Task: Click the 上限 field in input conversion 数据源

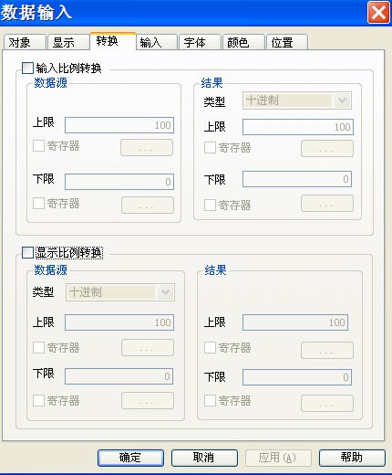Action: (119, 125)
